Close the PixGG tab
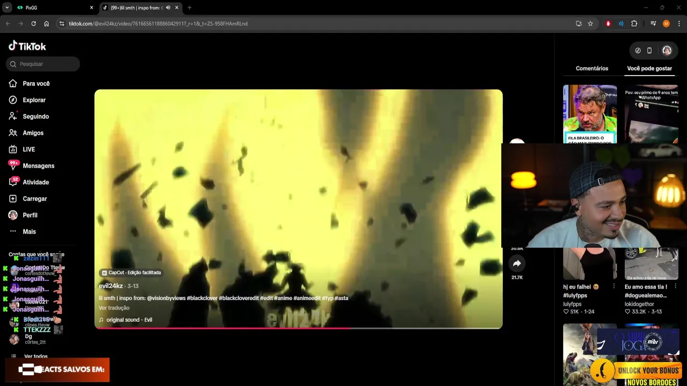Image resolution: width=687 pixels, height=386 pixels. 91,8
